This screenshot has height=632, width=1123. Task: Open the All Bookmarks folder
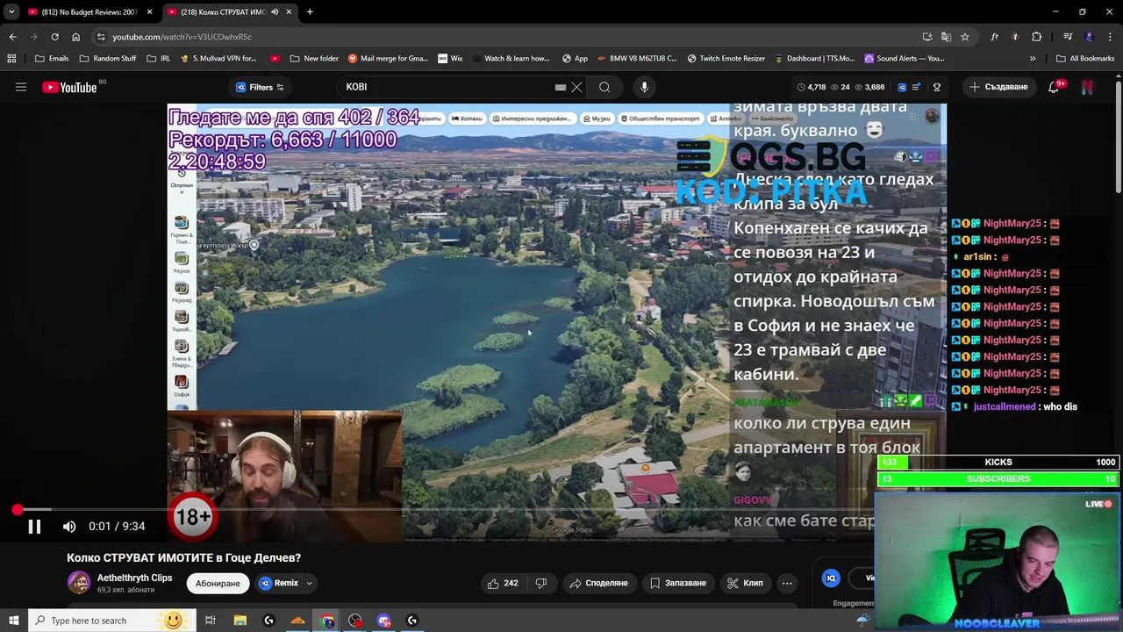1085,59
